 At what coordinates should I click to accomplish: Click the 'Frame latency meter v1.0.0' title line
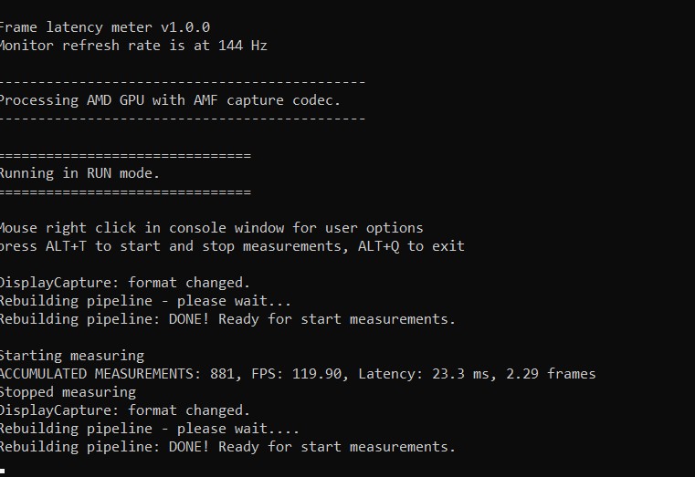point(105,27)
